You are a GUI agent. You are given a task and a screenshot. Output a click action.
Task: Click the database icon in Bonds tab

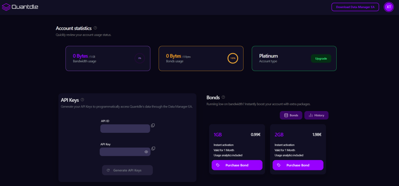pyautogui.click(x=286, y=115)
